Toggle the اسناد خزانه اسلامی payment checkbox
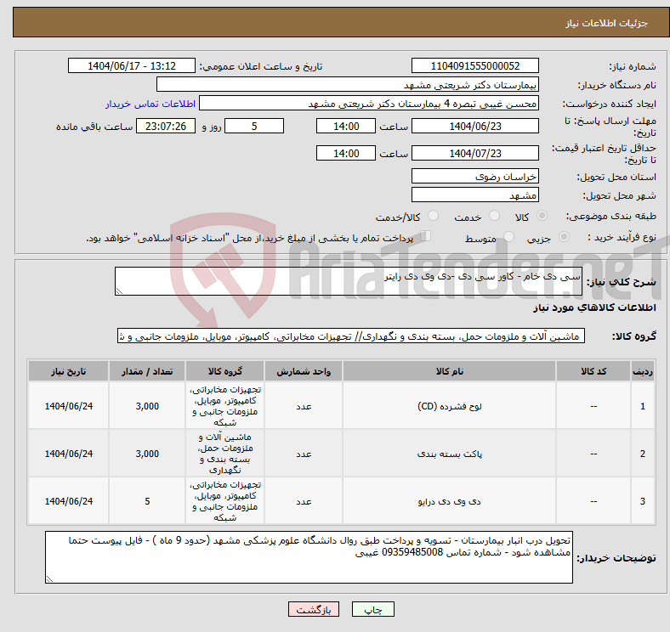This screenshot has height=632, width=670. pos(426,236)
